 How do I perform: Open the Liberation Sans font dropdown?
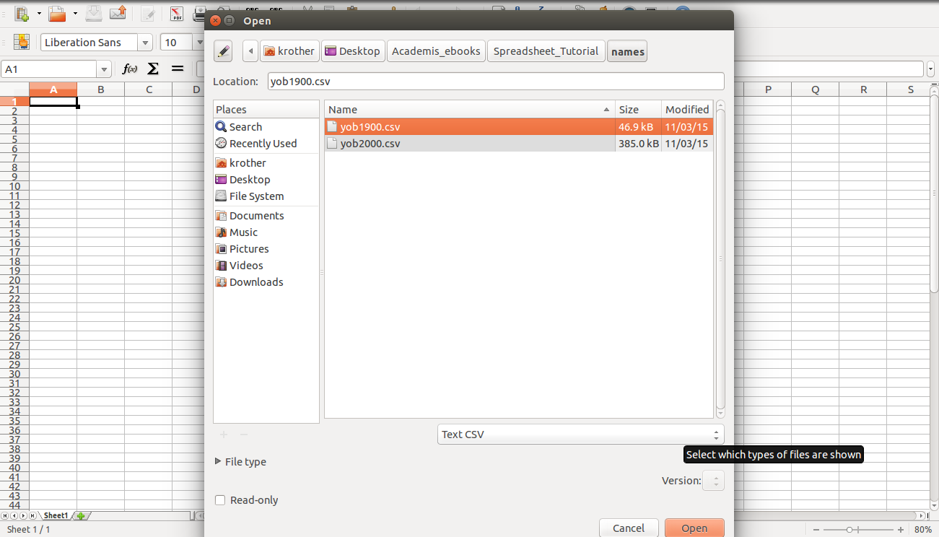coord(145,43)
